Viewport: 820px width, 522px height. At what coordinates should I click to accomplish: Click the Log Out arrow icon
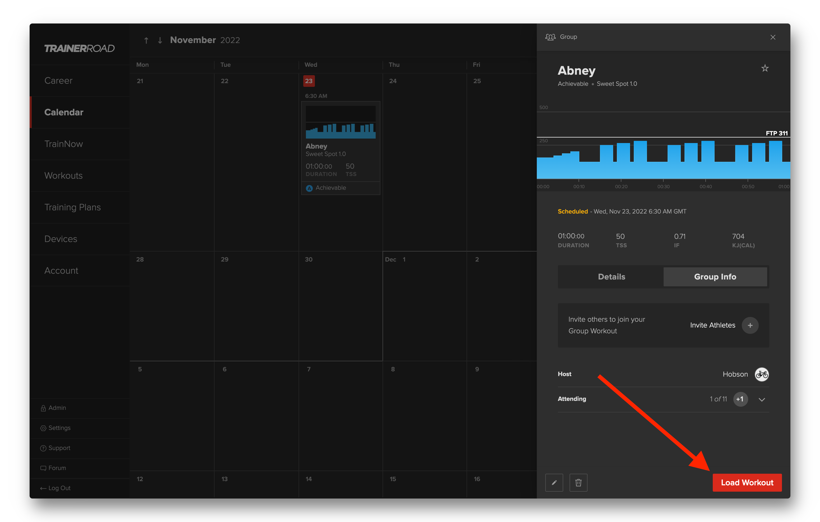[43, 488]
